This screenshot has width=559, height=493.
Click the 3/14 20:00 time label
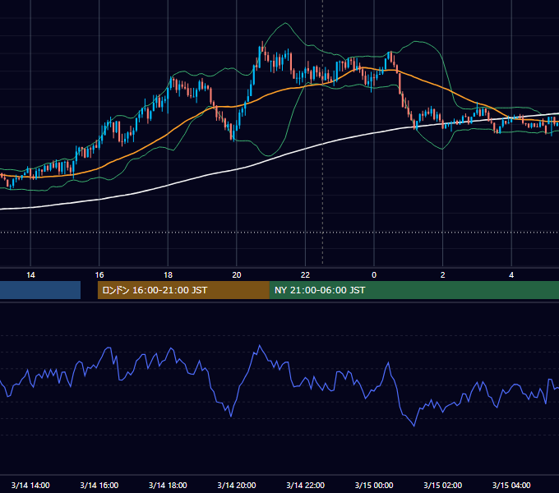(x=237, y=485)
